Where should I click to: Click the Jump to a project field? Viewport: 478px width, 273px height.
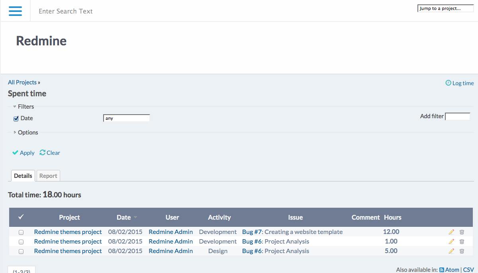[445, 8]
